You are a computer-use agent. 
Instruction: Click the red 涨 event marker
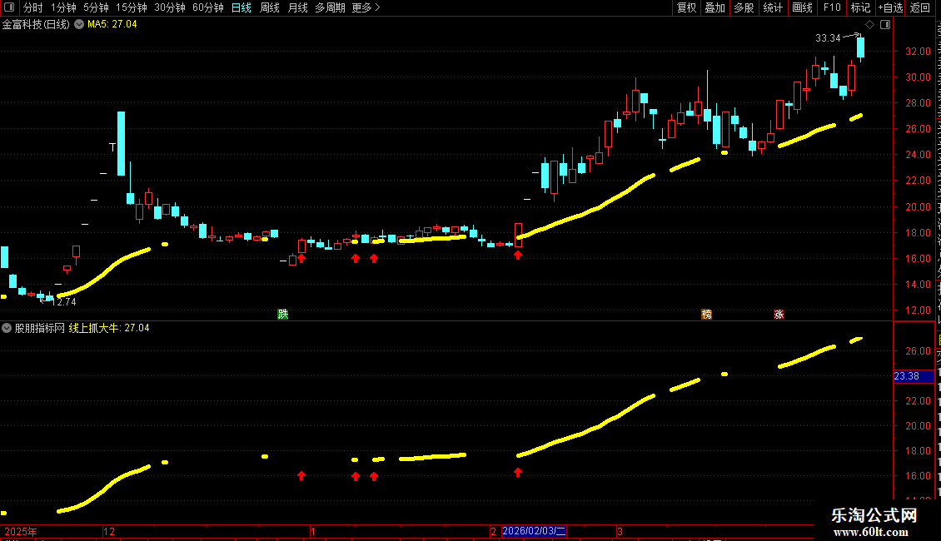click(x=779, y=315)
